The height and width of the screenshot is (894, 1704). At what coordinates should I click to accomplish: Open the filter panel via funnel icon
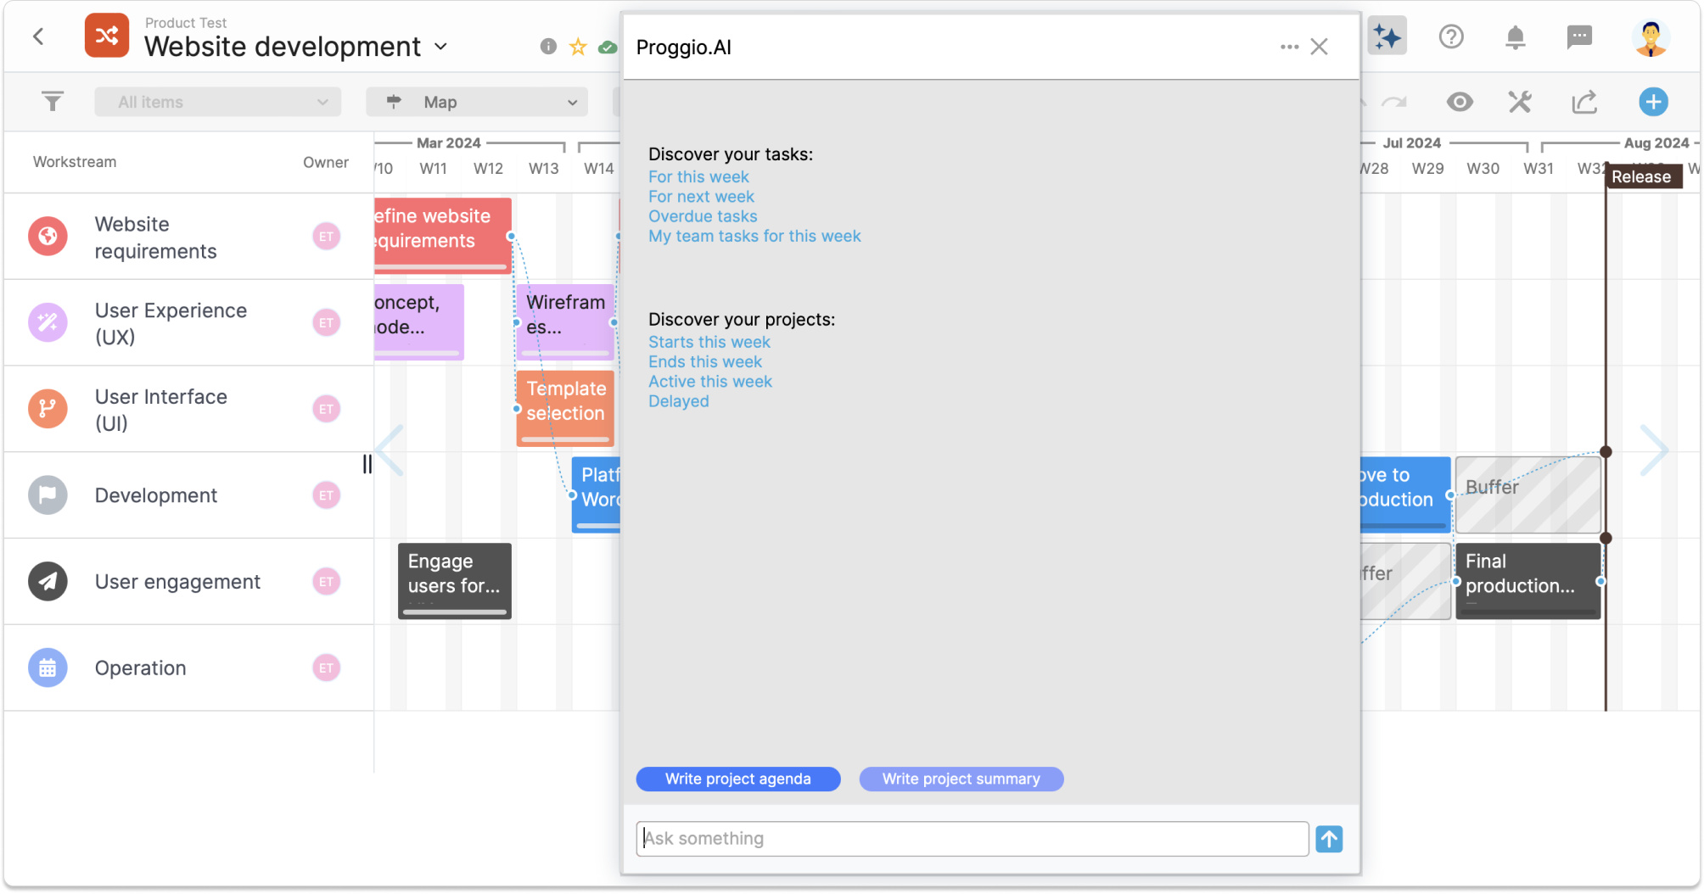(x=53, y=101)
